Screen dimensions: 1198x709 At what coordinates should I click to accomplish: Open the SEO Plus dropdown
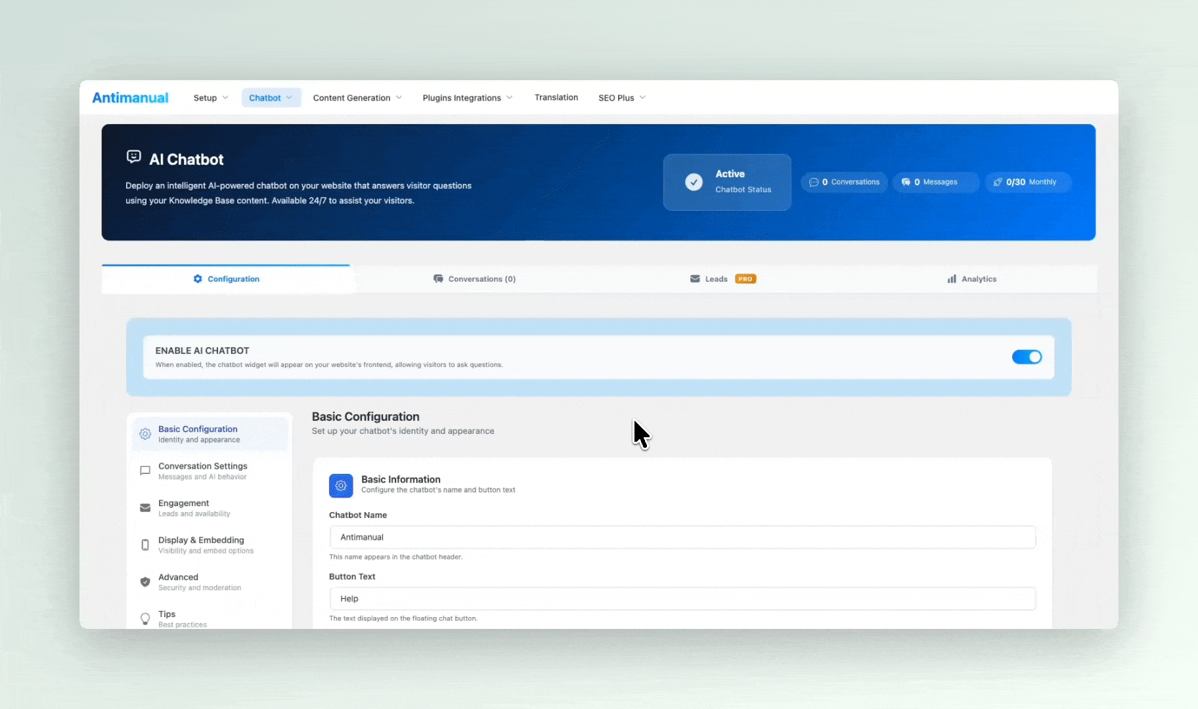click(621, 97)
